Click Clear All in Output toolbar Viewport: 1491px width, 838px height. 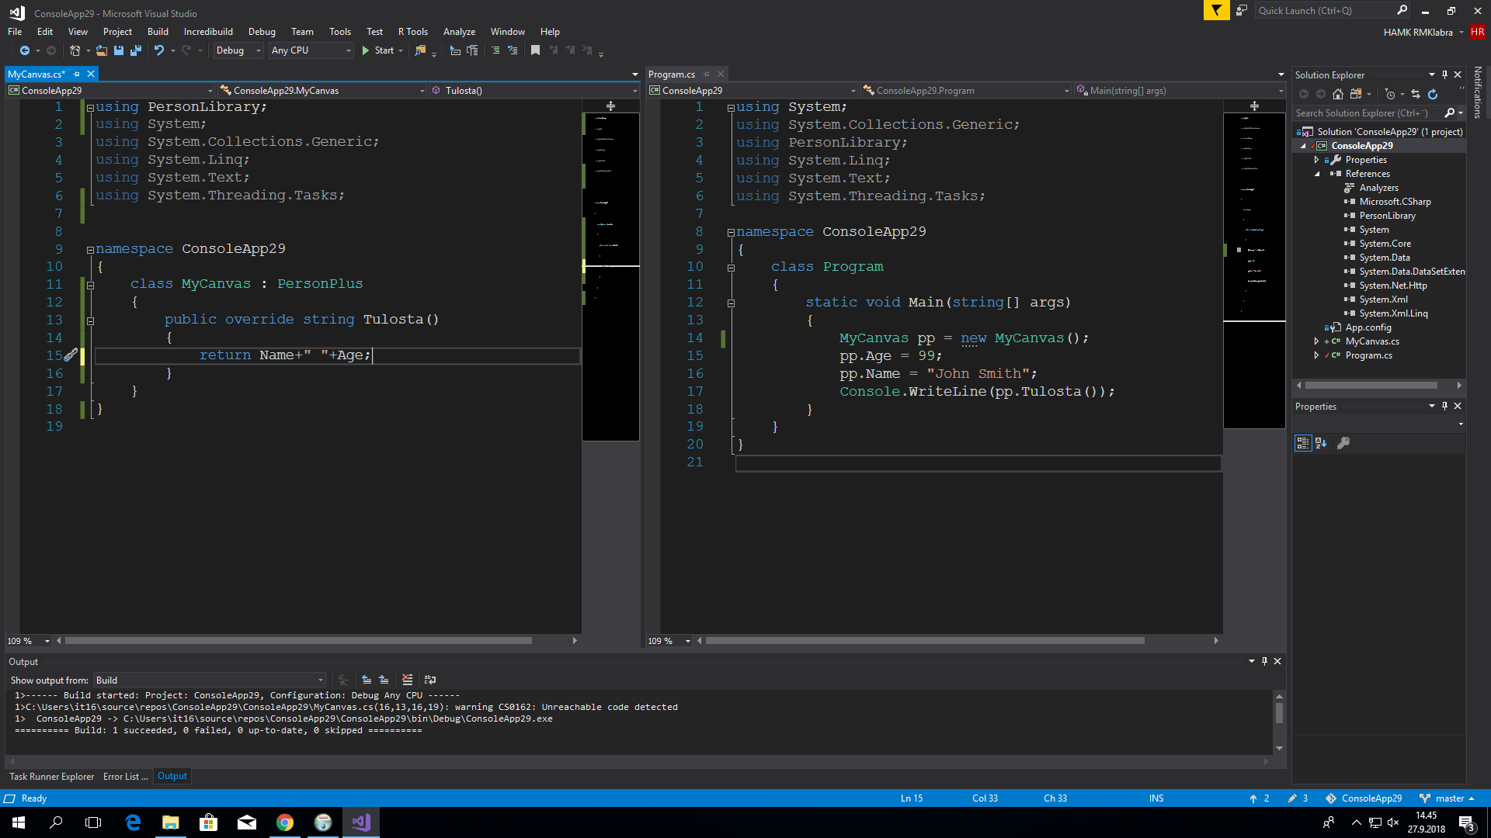[x=407, y=680]
